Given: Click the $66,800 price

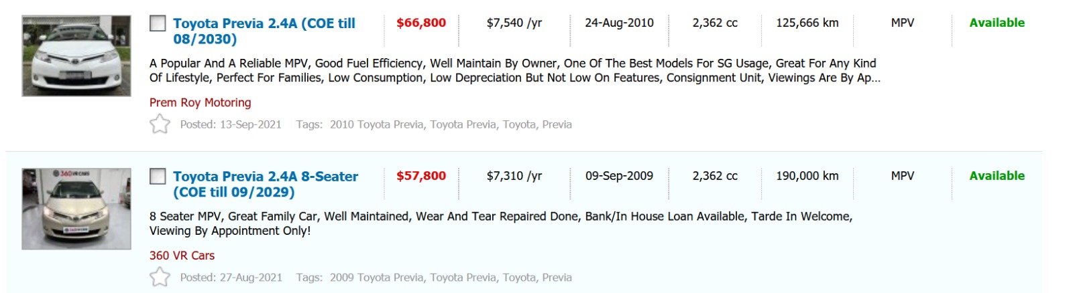Looking at the screenshot, I should click(x=421, y=23).
